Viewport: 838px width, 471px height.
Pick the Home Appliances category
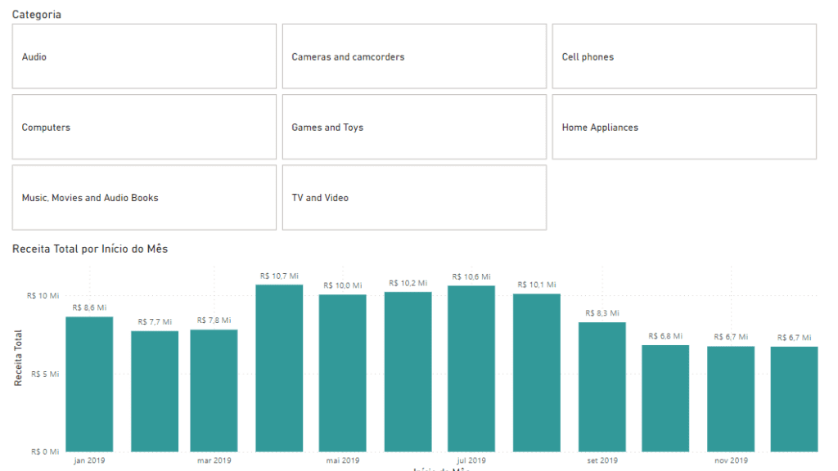point(684,127)
